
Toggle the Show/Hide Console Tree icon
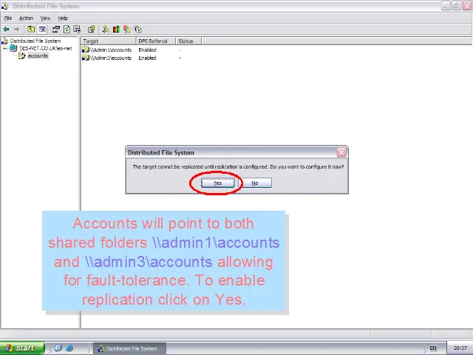coord(42,30)
